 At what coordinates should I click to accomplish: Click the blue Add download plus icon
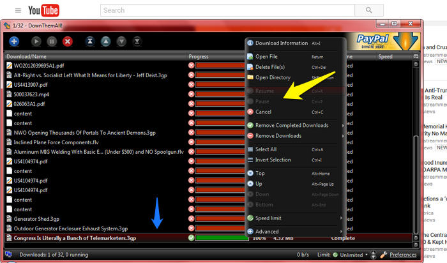coord(14,41)
